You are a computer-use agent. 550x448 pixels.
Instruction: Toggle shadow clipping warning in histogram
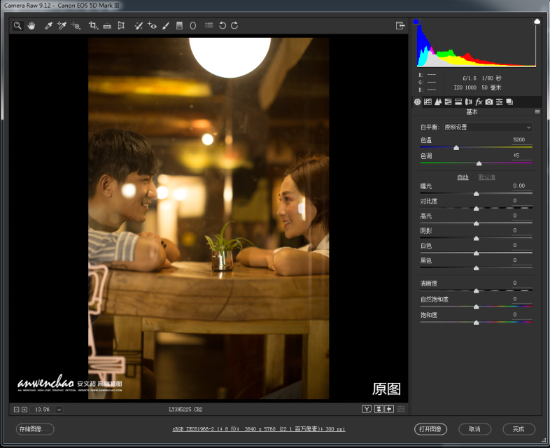(416, 22)
